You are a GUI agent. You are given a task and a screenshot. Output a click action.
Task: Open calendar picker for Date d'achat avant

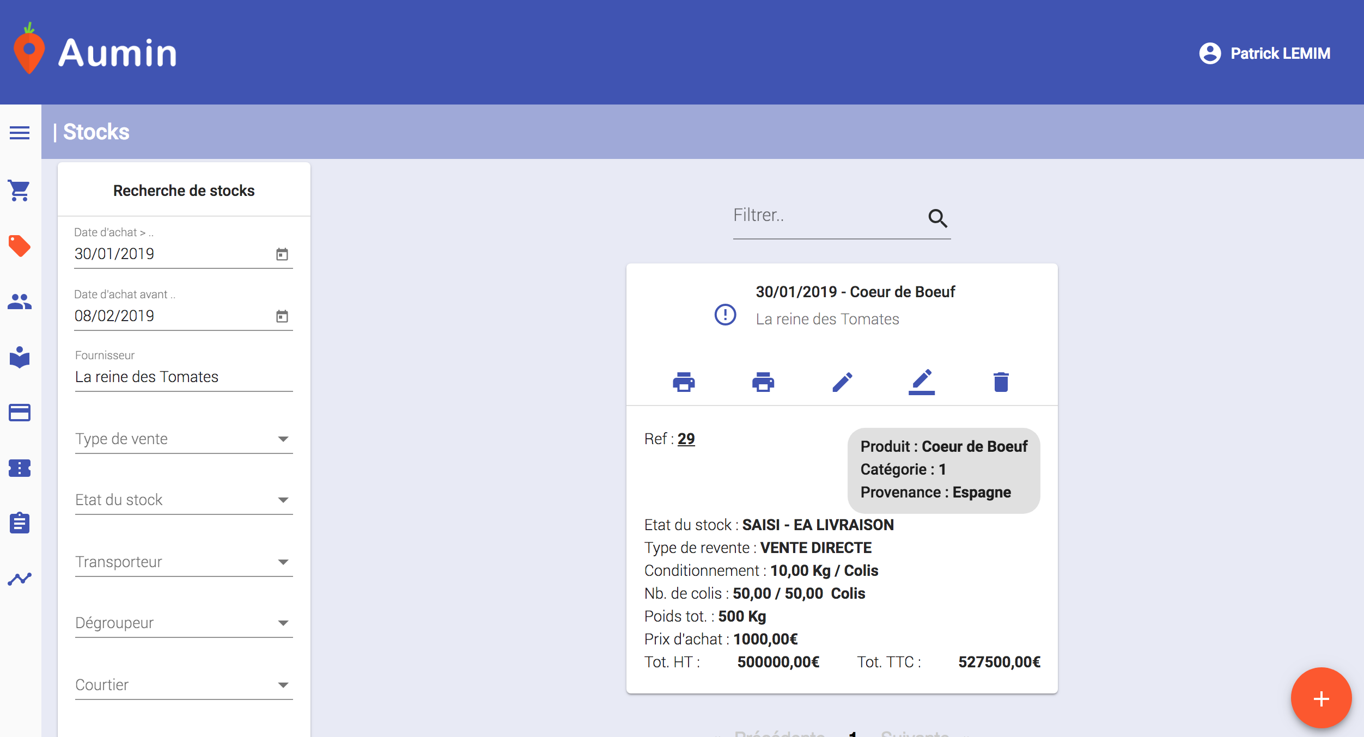282,316
